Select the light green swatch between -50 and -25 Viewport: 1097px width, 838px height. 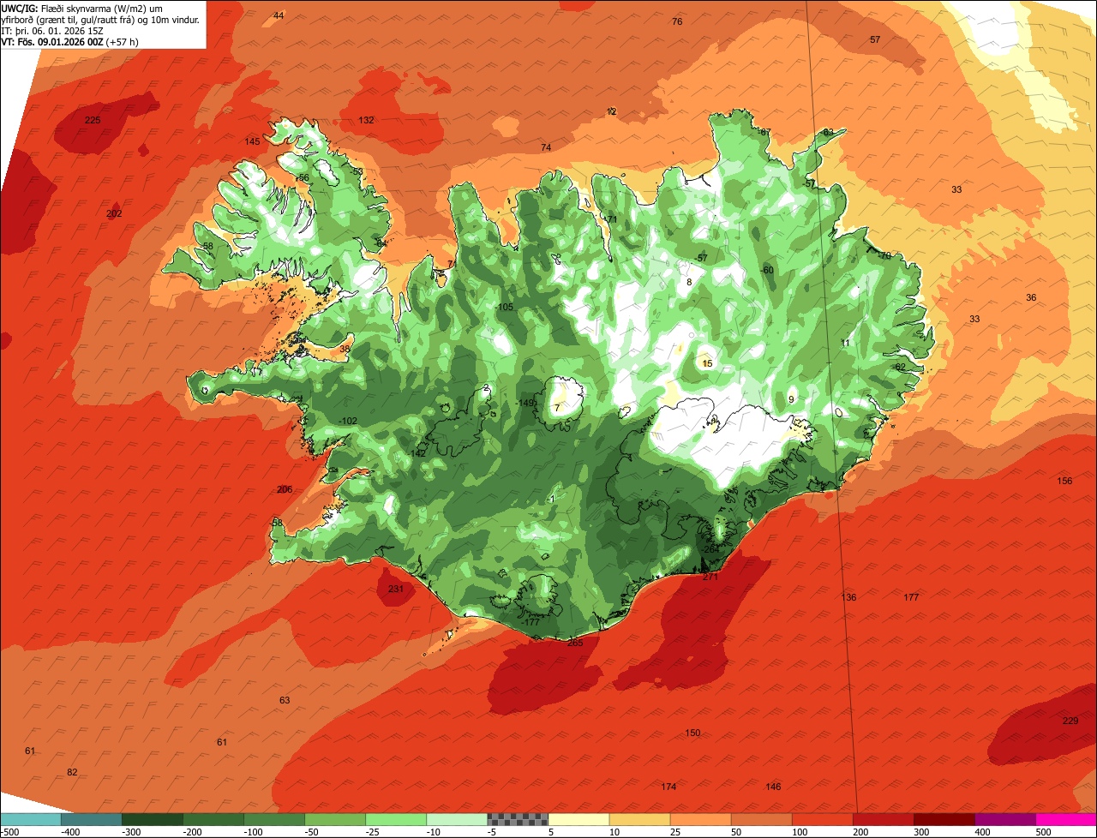335,819
